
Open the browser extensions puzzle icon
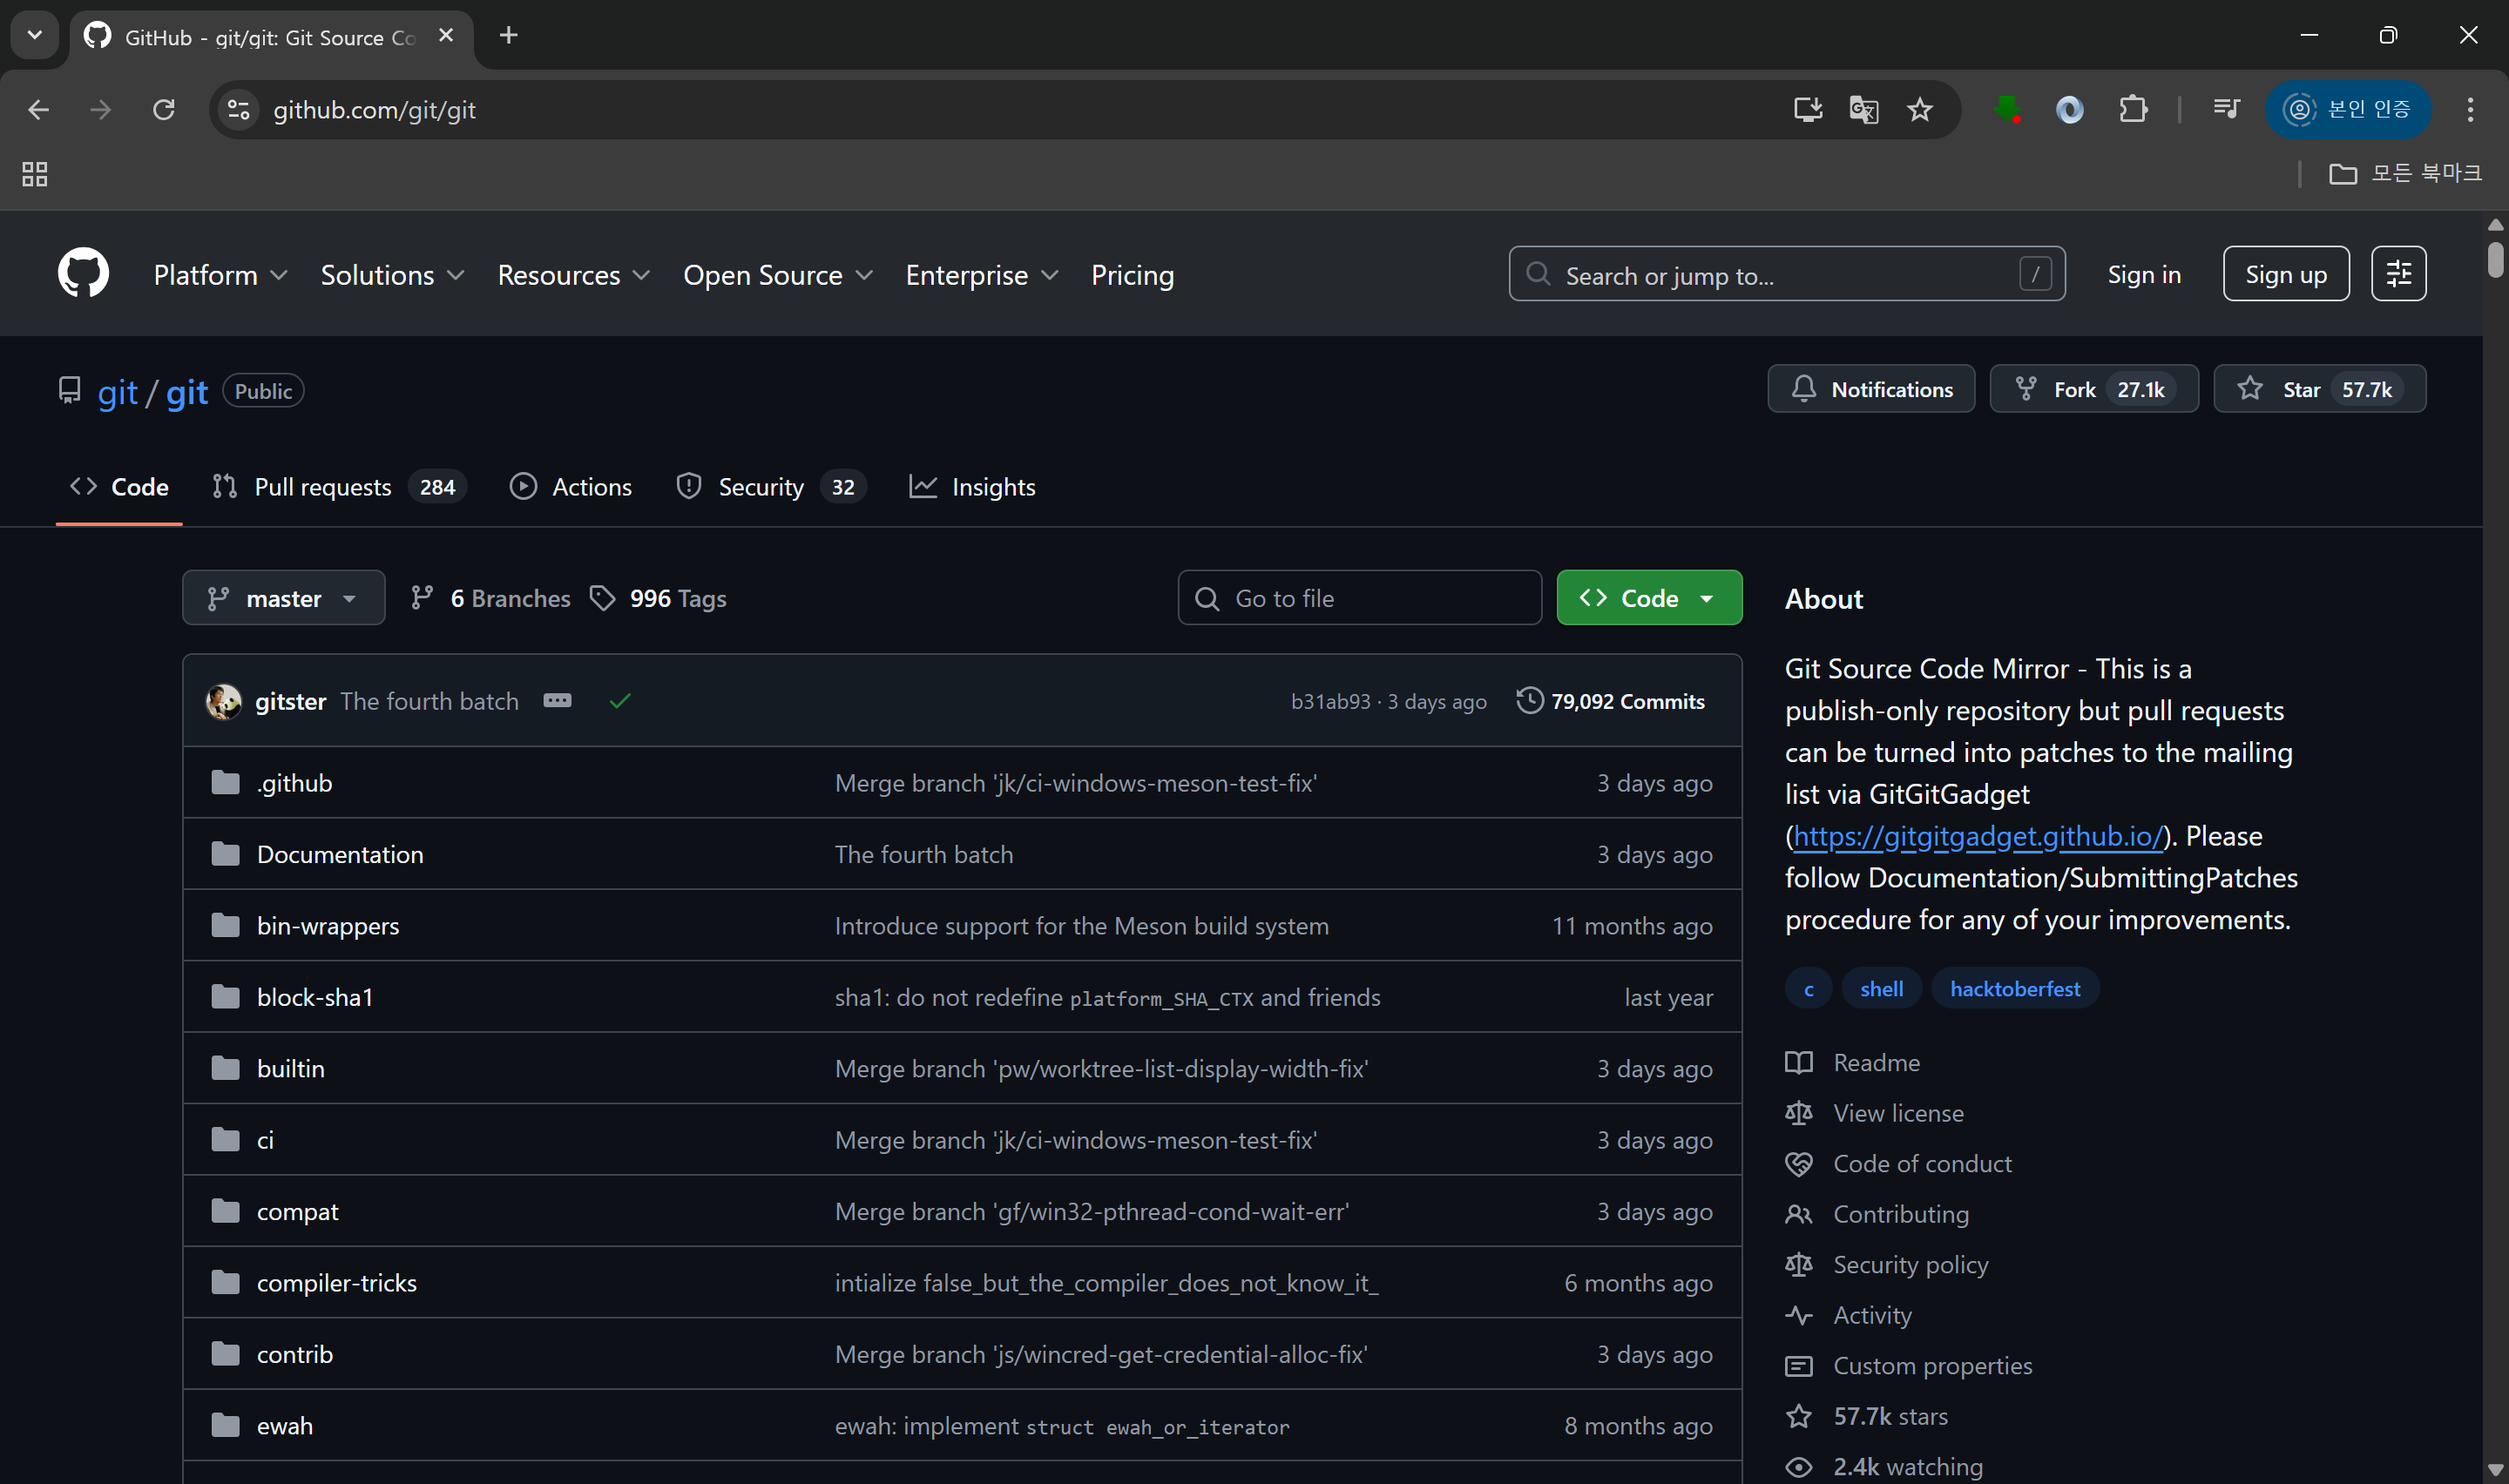point(2133,109)
